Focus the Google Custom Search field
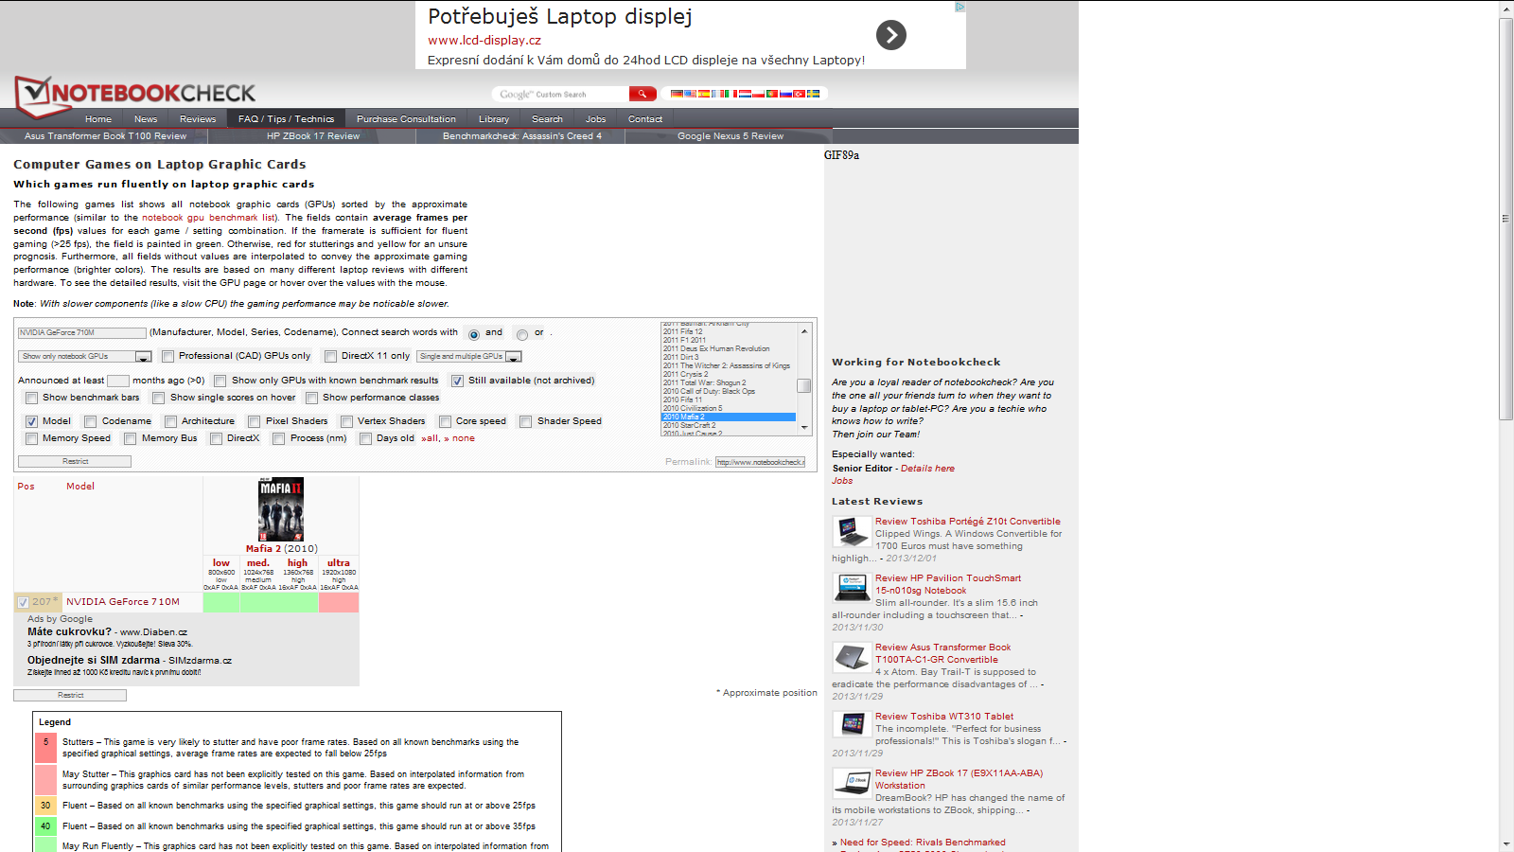Screen dimensions: 1514x852 (560, 94)
